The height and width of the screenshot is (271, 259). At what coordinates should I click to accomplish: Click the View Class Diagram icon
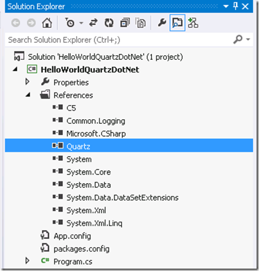click(193, 23)
